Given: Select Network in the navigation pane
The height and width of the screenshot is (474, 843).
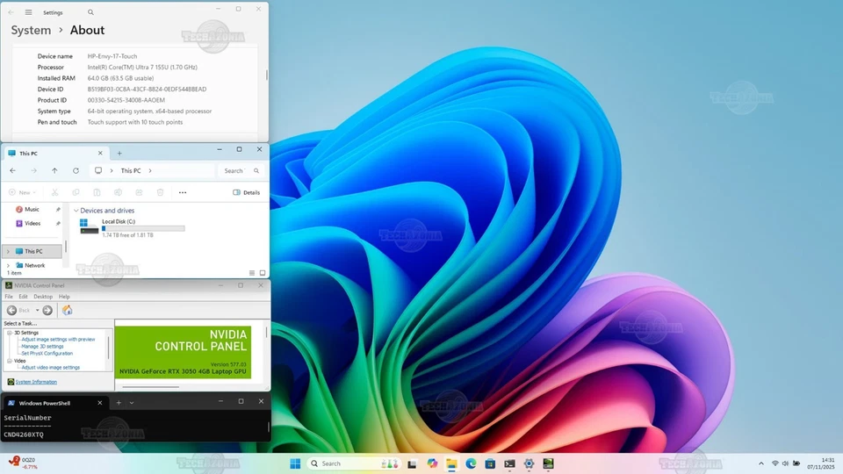Looking at the screenshot, I should click(x=34, y=265).
